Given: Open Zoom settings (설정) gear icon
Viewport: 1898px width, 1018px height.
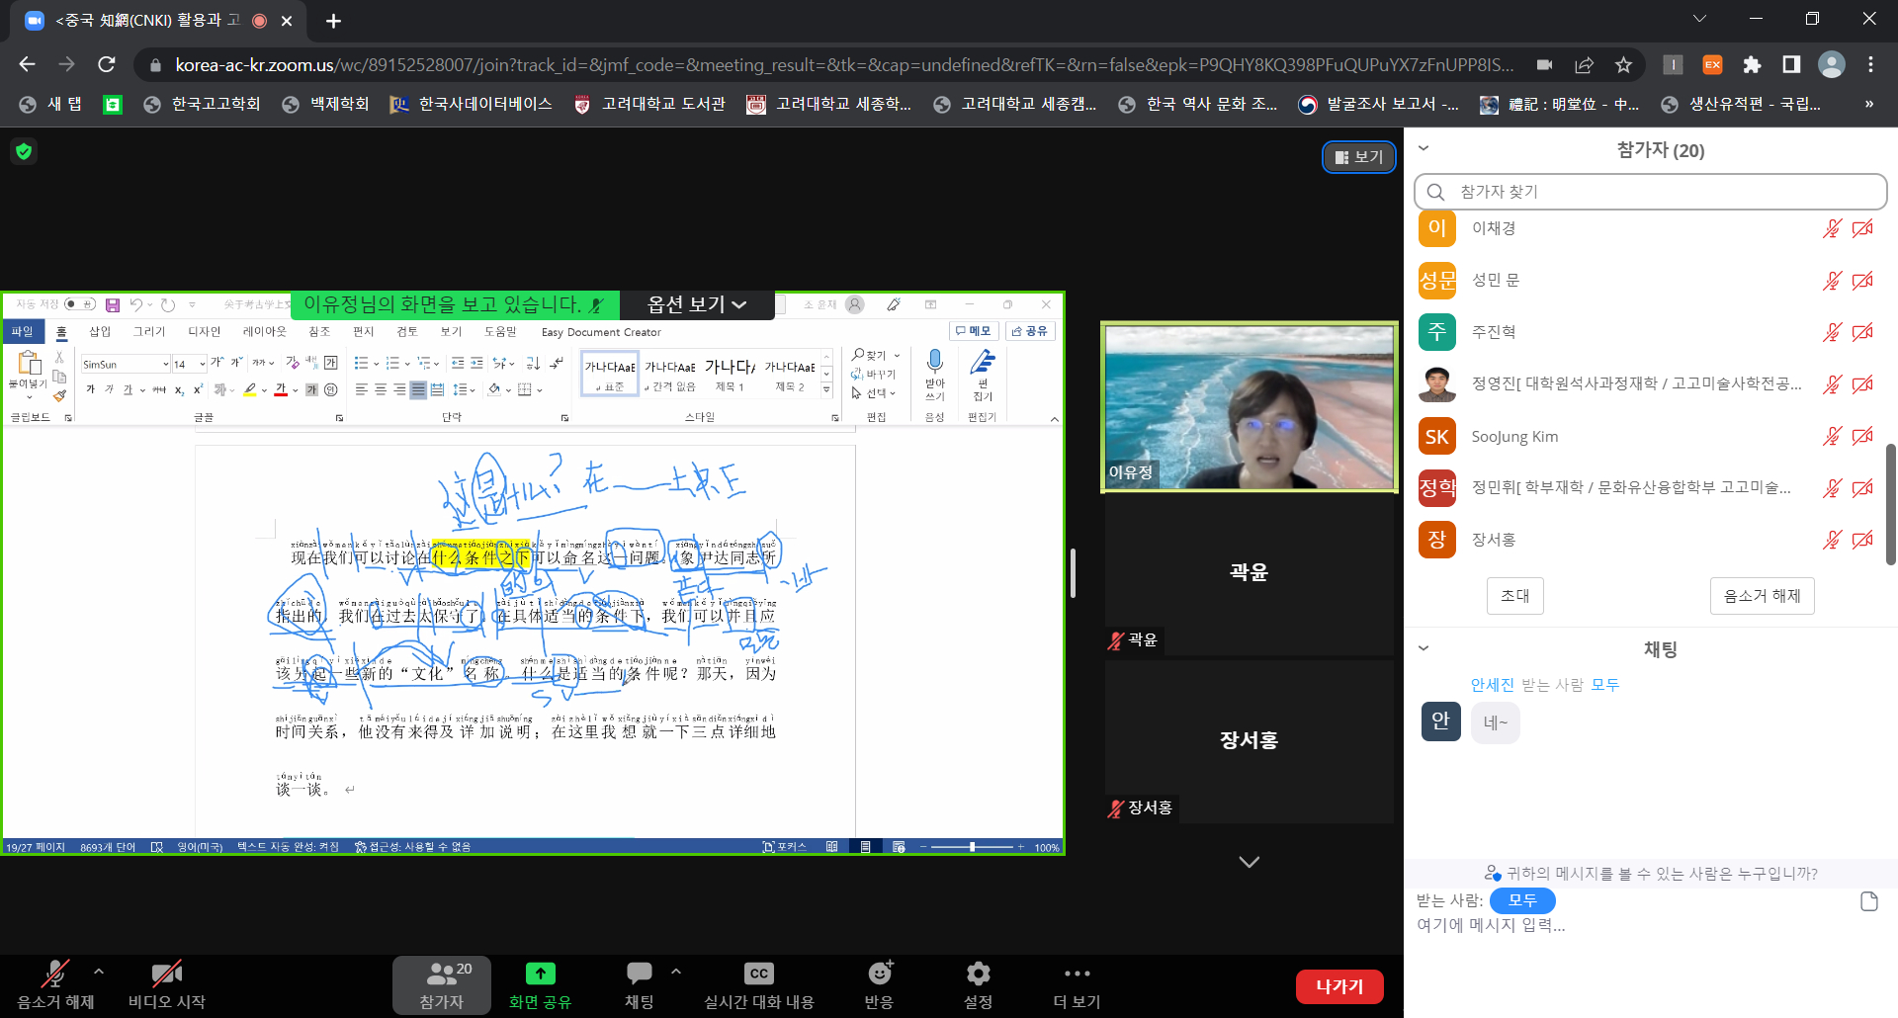Looking at the screenshot, I should [978, 975].
